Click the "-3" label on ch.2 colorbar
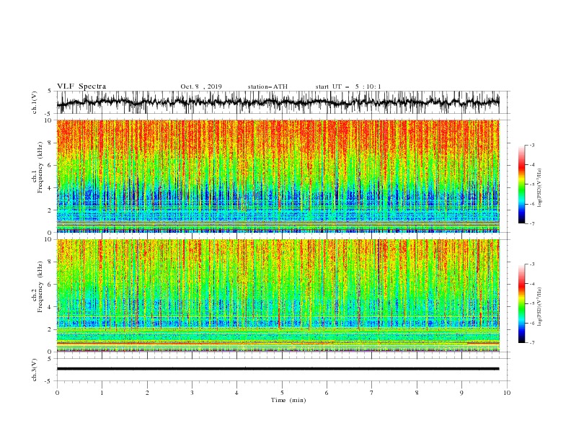 point(532,264)
